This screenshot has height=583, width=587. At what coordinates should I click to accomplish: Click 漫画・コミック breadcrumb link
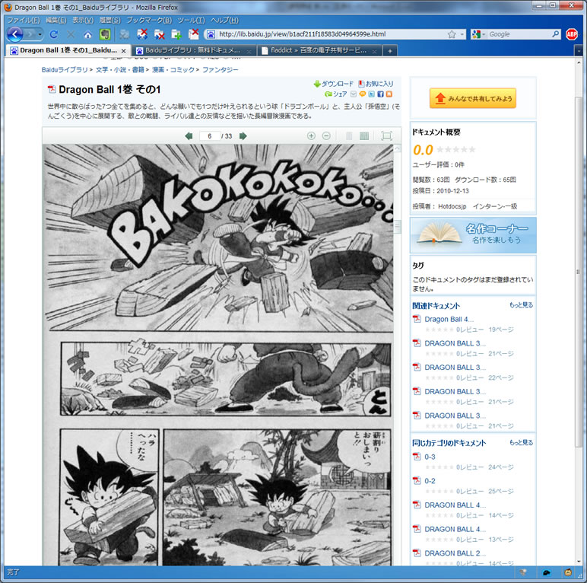click(x=173, y=70)
